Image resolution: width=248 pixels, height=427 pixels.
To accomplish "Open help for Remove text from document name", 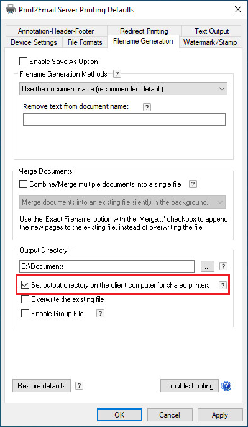I will [x=147, y=107].
